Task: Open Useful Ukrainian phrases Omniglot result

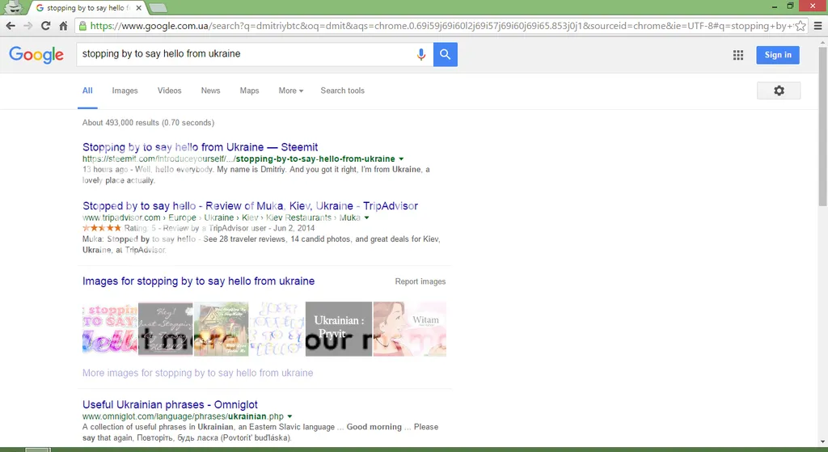Action: (x=170, y=405)
